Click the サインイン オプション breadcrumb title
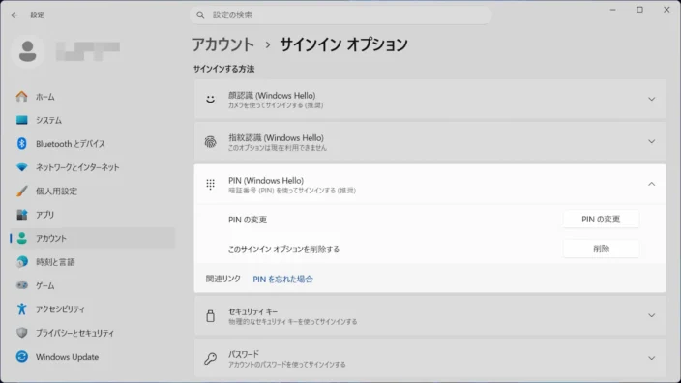 coord(343,44)
